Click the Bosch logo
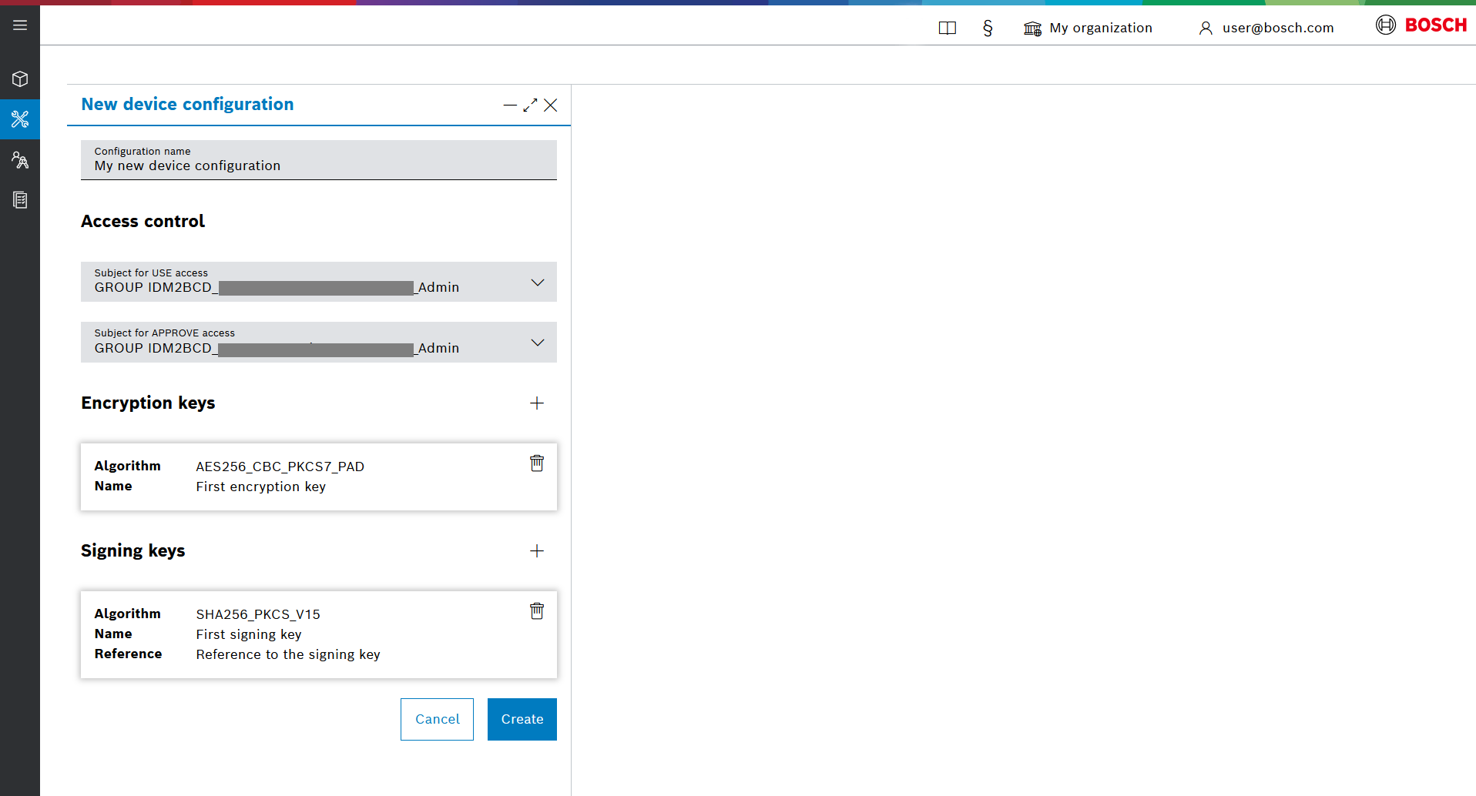The height and width of the screenshot is (796, 1476). [x=1421, y=25]
